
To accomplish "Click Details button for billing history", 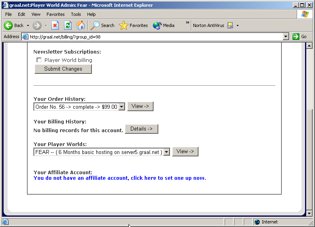I will [141, 129].
